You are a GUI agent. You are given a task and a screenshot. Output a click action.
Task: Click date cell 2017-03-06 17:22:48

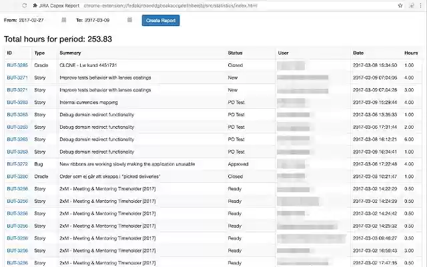pyautogui.click(x=375, y=164)
